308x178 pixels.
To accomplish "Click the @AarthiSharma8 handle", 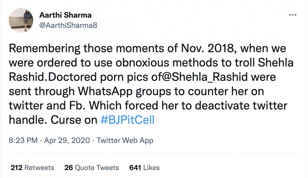I will tap(68, 25).
